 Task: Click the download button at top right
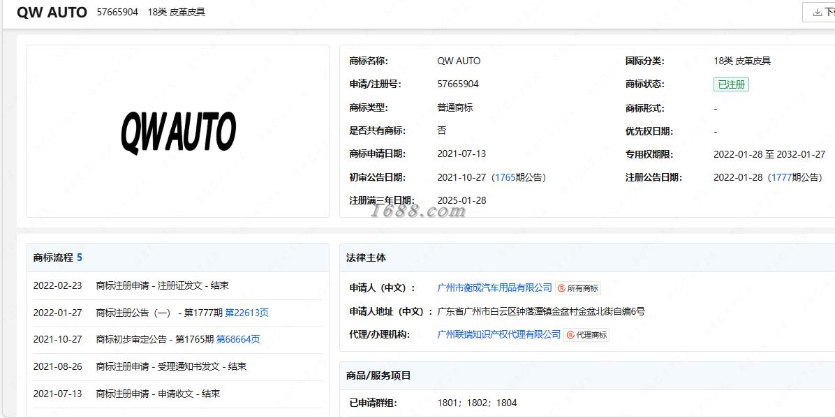click(x=818, y=13)
